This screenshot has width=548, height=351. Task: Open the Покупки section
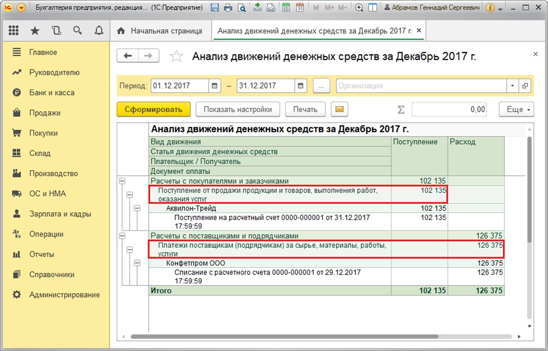(55, 133)
